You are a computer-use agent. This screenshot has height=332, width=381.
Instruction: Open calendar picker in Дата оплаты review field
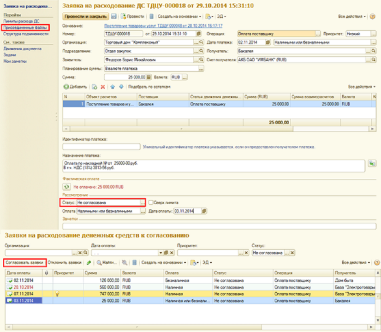[x=204, y=211]
